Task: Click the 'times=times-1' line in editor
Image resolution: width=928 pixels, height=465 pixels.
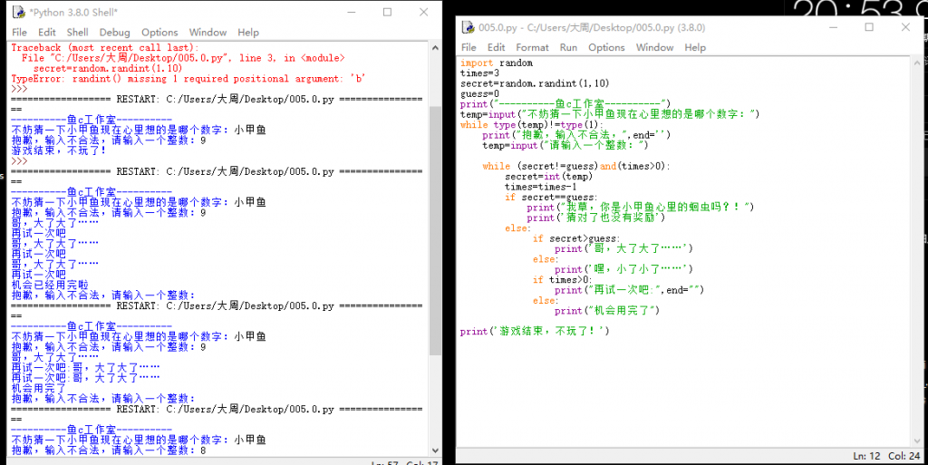Action: 540,187
